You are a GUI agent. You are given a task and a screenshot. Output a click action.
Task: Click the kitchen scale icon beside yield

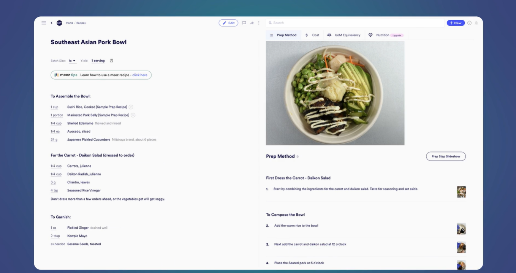112,61
